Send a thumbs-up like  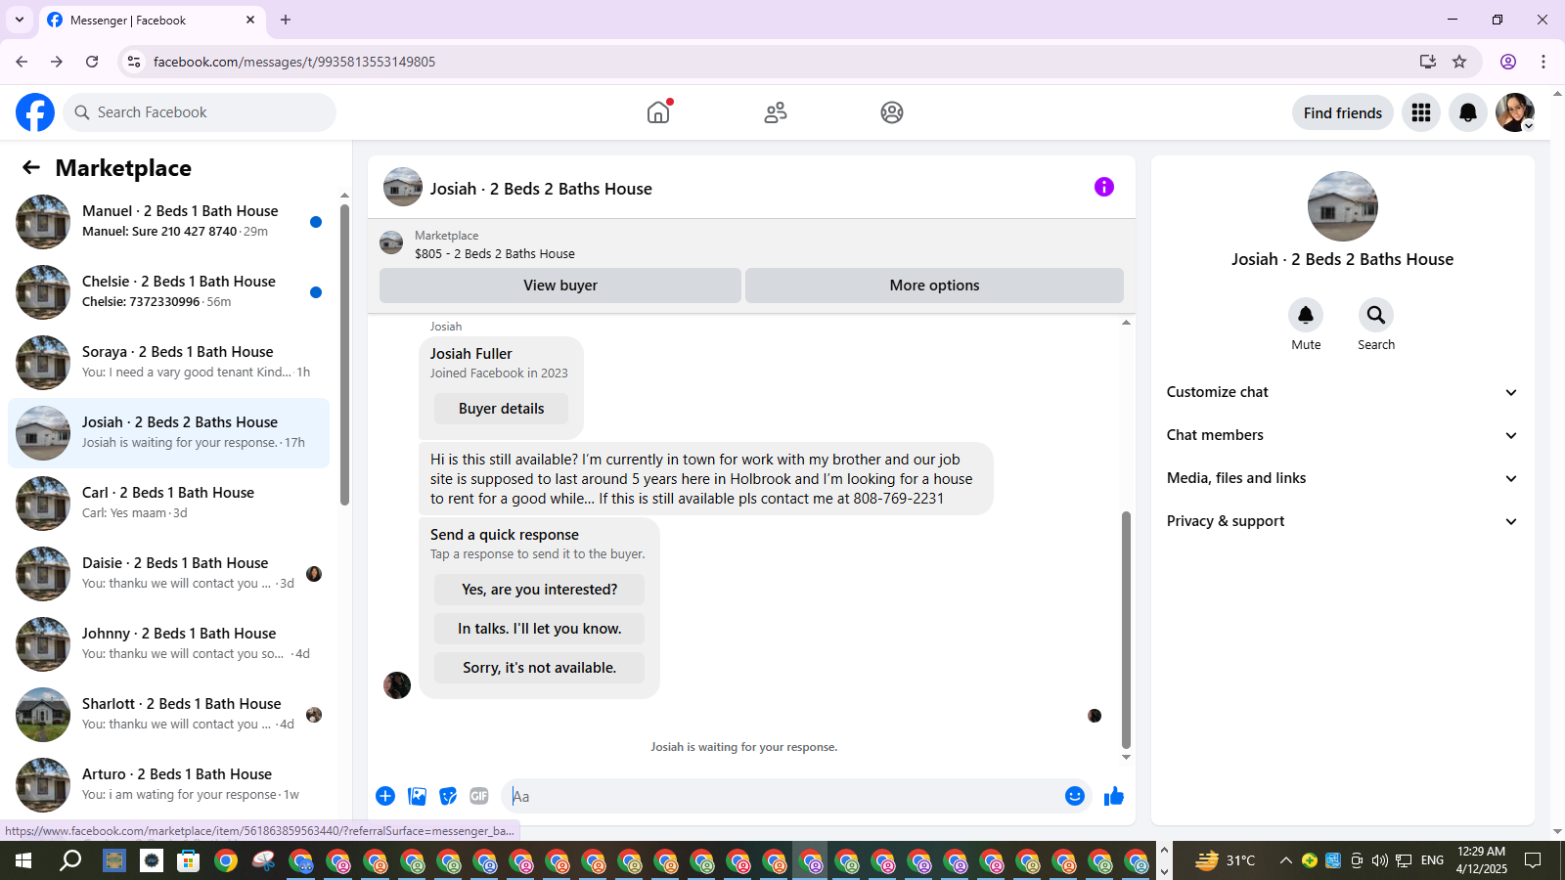(x=1114, y=796)
